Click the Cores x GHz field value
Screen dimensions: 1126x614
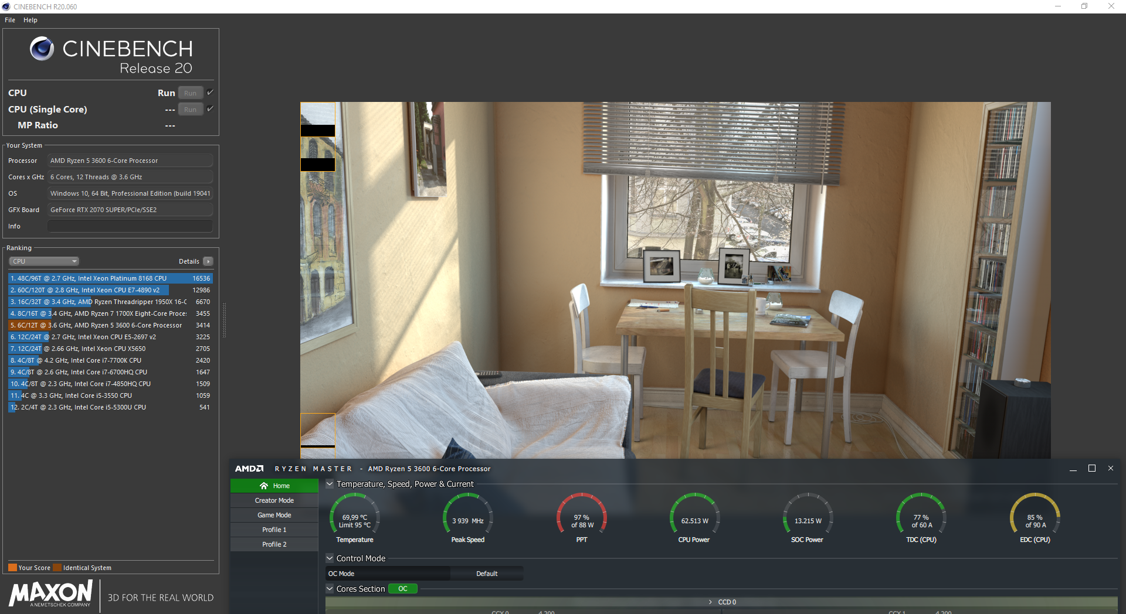click(130, 177)
